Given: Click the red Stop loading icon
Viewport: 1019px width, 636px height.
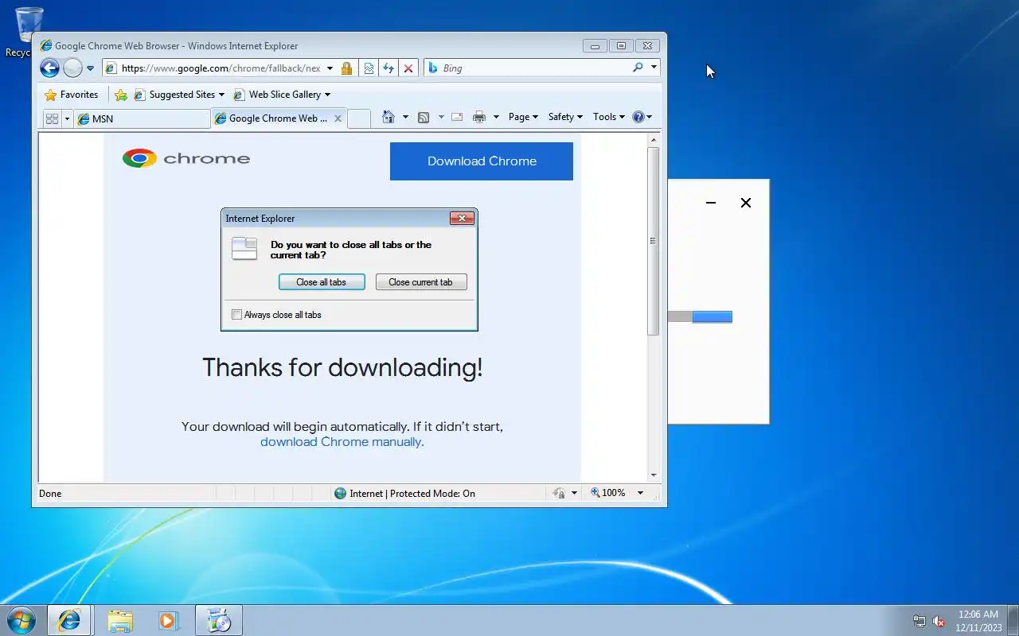Looking at the screenshot, I should [x=408, y=68].
